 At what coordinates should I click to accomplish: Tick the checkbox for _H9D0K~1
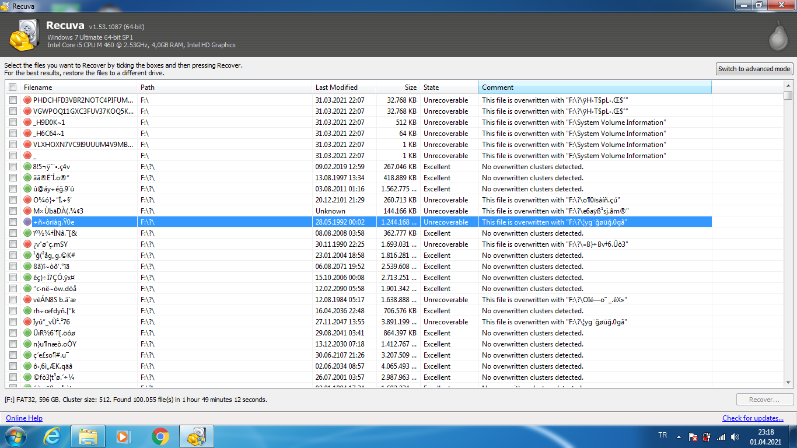tap(12, 123)
